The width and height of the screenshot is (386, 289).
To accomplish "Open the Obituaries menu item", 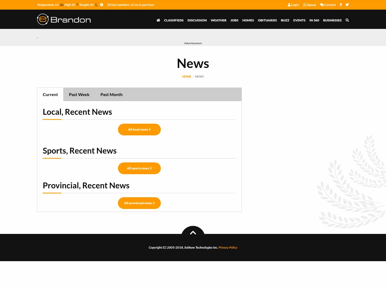I will (x=267, y=20).
